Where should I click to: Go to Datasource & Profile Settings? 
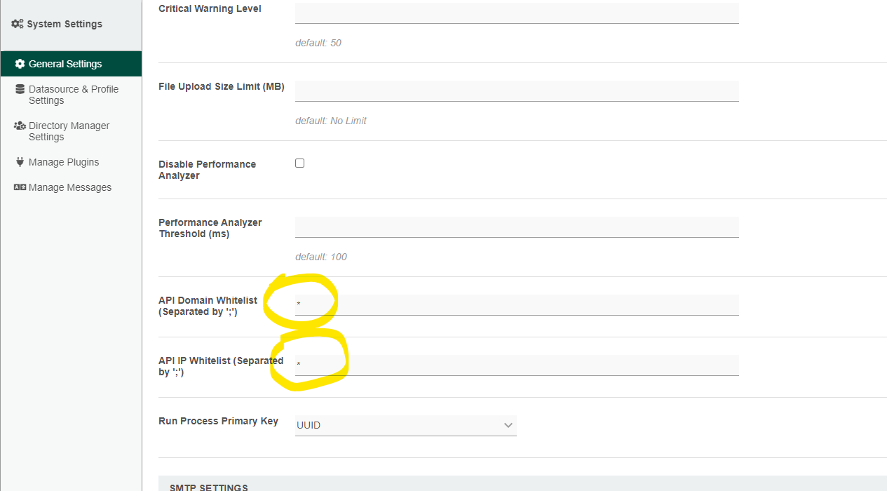click(x=73, y=95)
